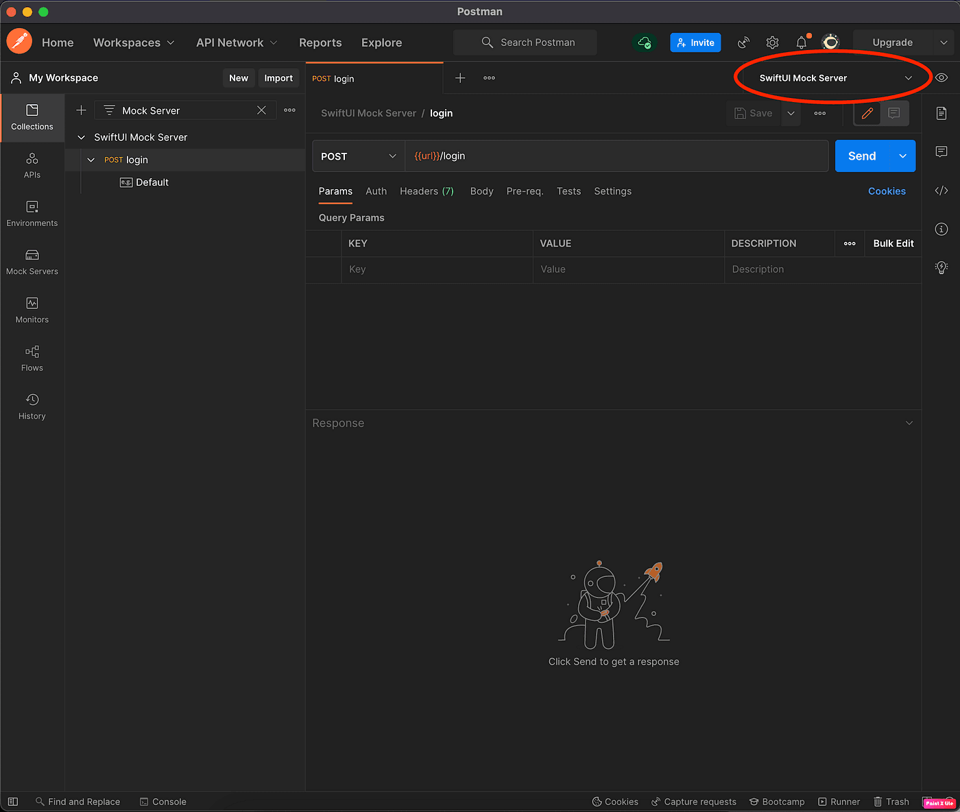Open the History sidebar panel

32,406
